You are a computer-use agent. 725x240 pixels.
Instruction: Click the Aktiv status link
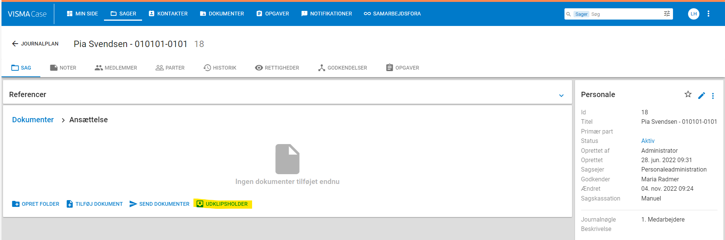(648, 141)
